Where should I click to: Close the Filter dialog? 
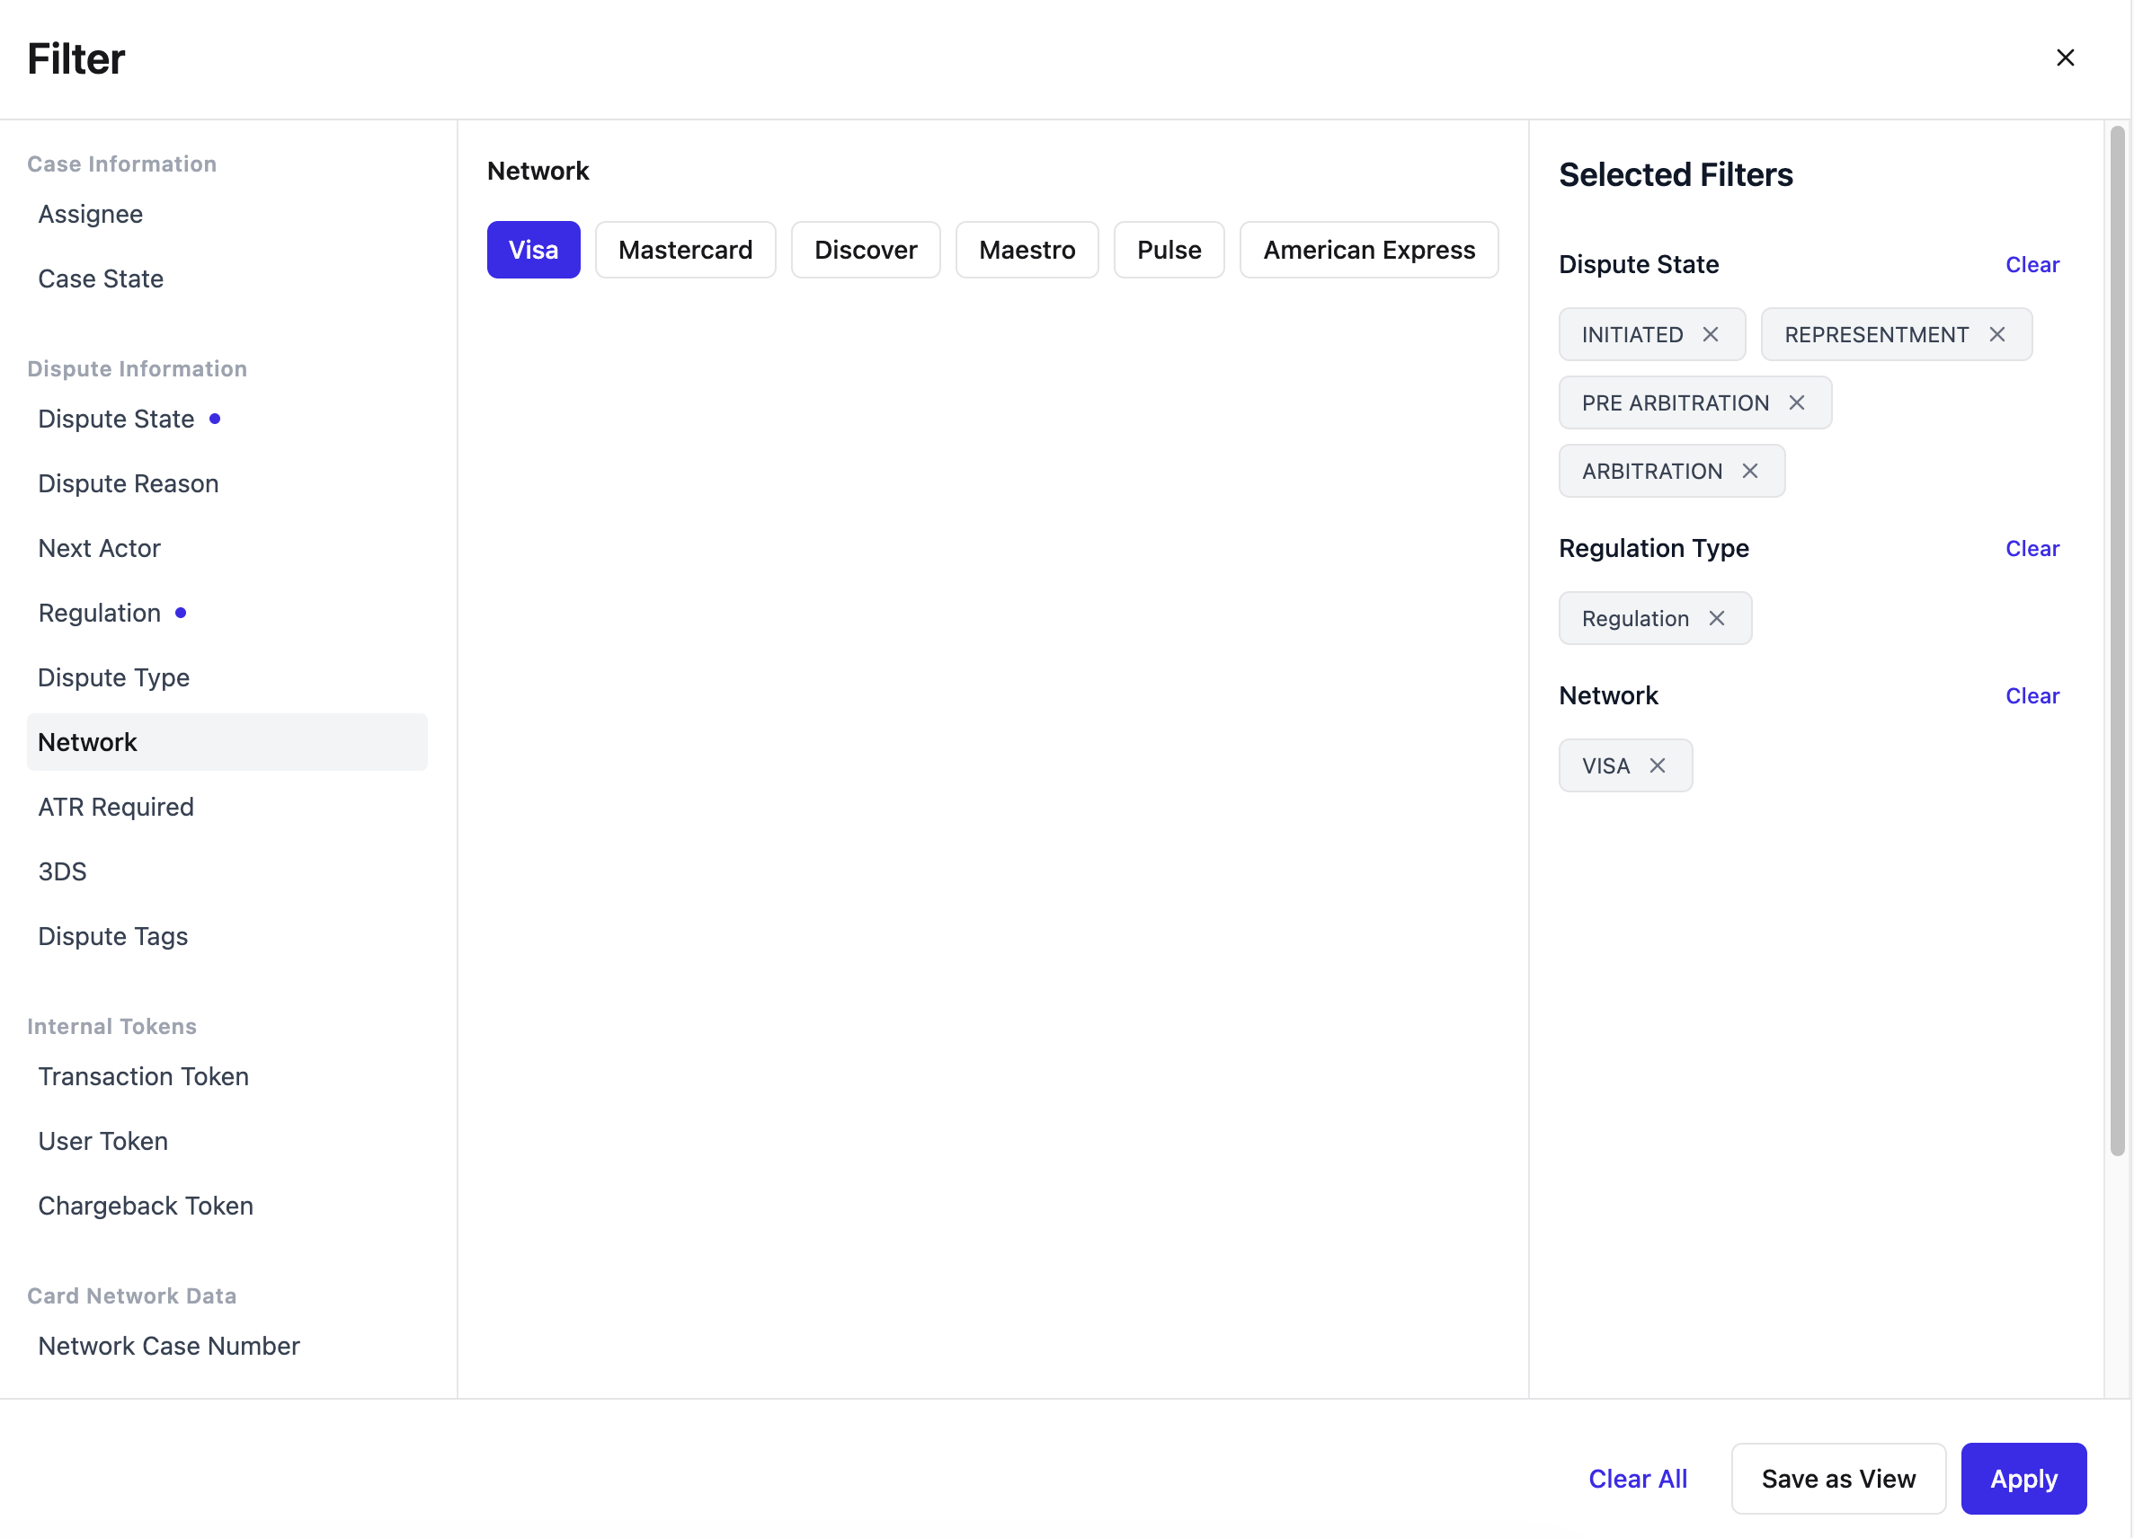click(2065, 58)
